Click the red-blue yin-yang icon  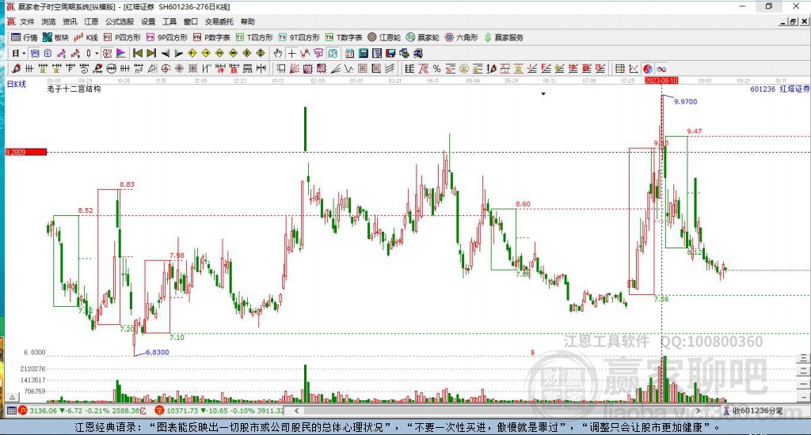648,68
